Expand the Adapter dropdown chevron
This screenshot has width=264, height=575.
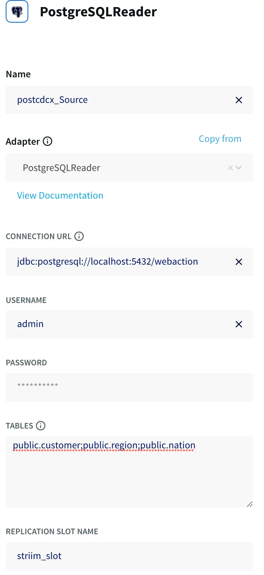(x=238, y=168)
